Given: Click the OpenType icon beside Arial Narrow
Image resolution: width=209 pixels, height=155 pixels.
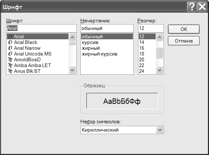Looking at the screenshot, I should 10,48.
